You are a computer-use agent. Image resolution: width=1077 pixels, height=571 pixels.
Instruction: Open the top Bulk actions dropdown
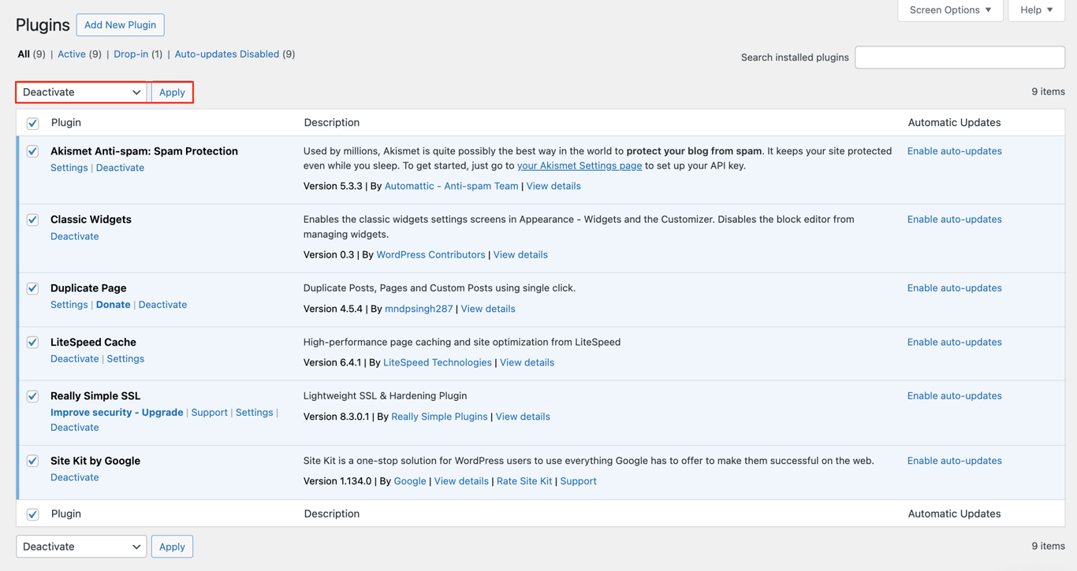[80, 91]
